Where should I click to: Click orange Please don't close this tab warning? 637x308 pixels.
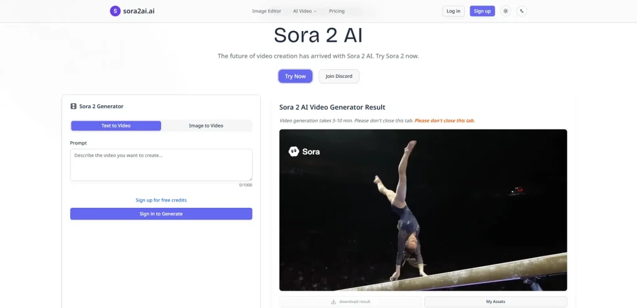[445, 121]
